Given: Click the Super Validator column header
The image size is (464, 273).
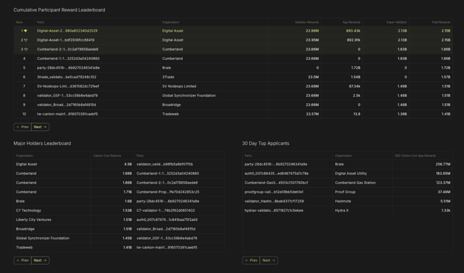Looking at the screenshot, I should click(x=396, y=22).
